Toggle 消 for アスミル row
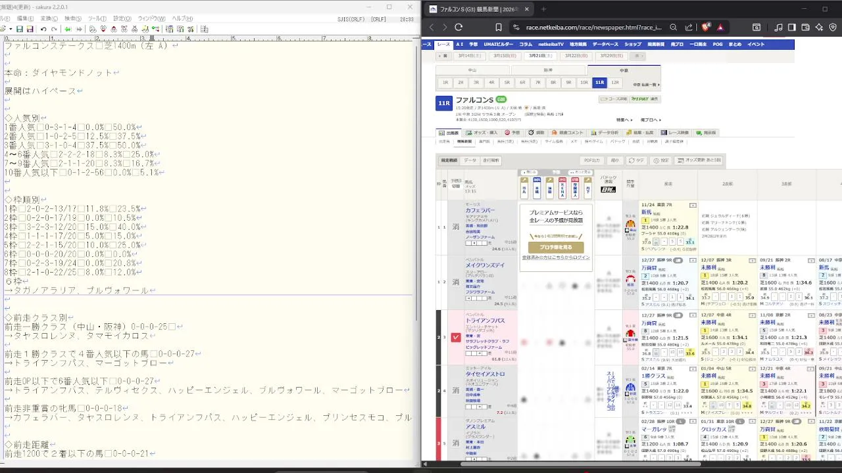Image resolution: width=842 pixels, height=473 pixels. click(455, 443)
